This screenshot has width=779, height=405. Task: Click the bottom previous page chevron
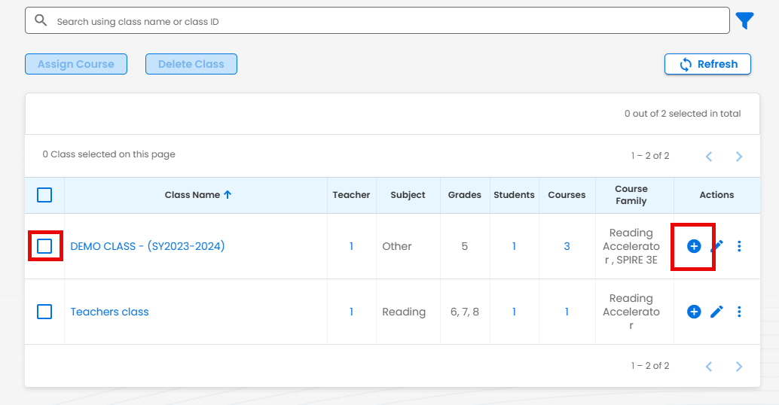(x=709, y=367)
